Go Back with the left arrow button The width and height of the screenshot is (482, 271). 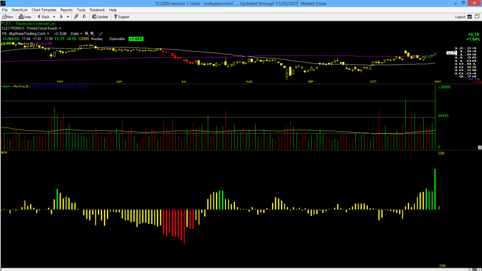[44, 17]
